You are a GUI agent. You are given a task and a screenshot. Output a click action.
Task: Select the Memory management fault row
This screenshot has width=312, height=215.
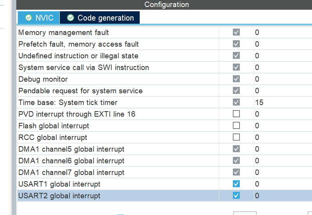click(64, 33)
